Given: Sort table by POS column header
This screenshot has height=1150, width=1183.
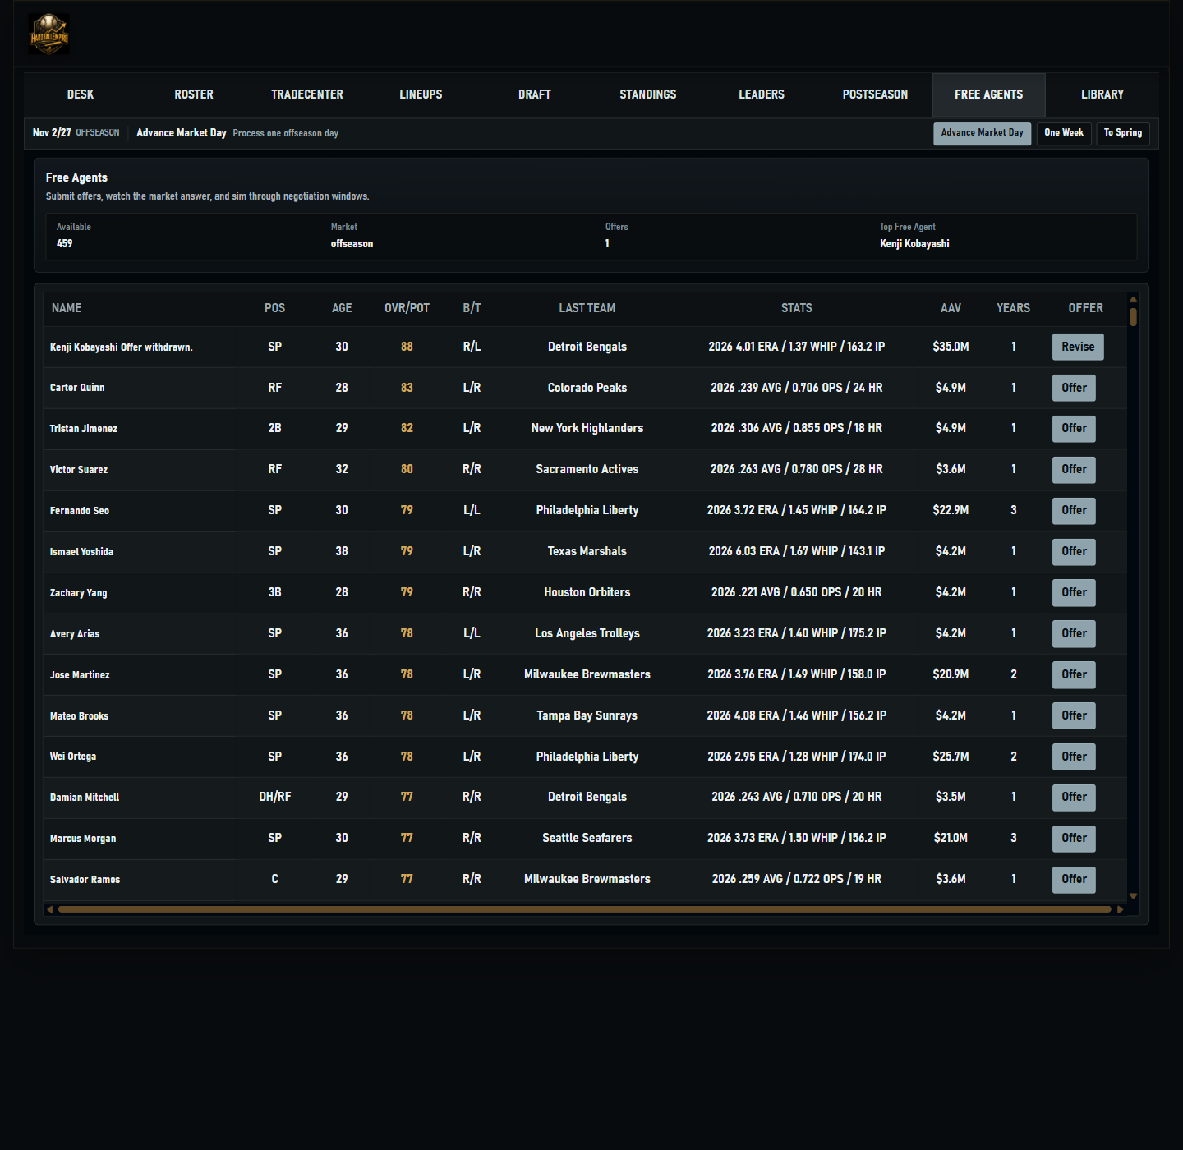Looking at the screenshot, I should (274, 308).
